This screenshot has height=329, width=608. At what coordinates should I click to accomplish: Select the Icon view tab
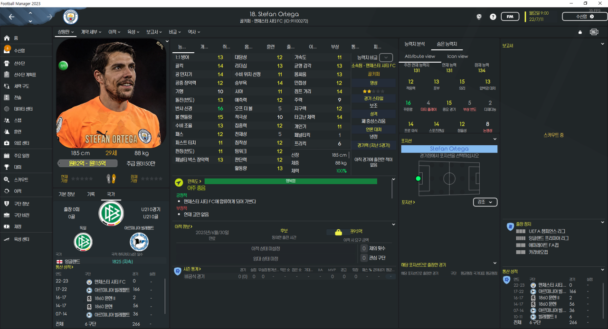(457, 56)
